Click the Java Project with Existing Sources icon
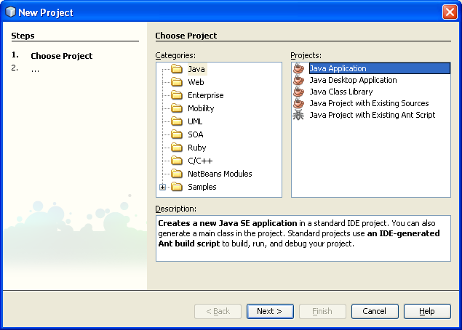 click(x=298, y=103)
